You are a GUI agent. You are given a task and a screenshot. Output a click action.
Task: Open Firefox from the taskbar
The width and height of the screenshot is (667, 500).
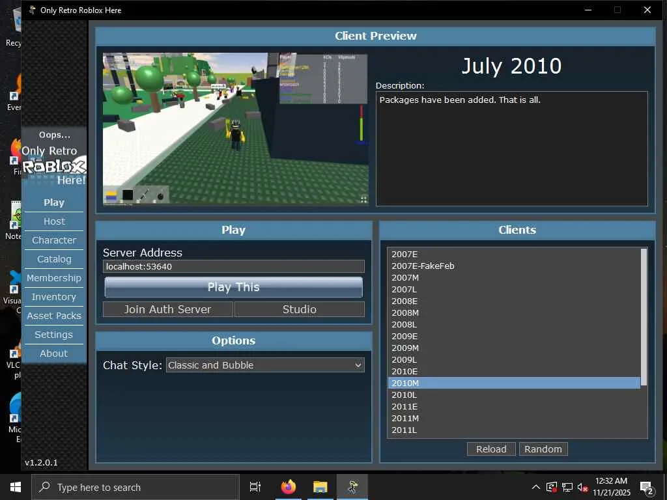pos(289,487)
